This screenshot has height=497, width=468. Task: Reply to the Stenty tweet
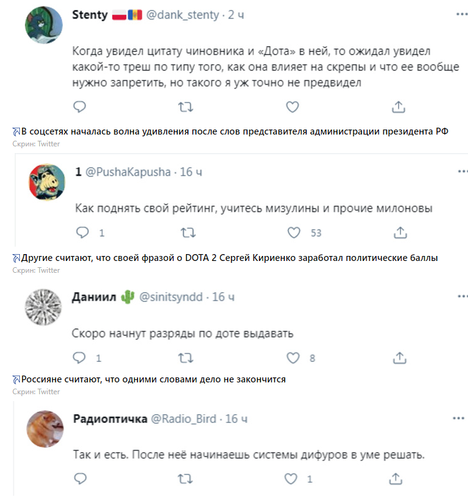pos(79,107)
